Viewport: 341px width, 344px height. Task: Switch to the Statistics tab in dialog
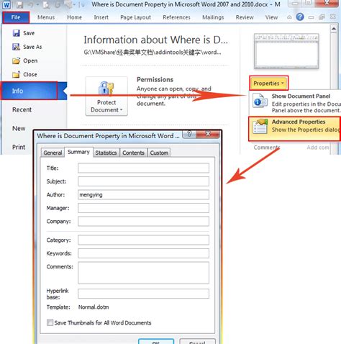tap(106, 153)
